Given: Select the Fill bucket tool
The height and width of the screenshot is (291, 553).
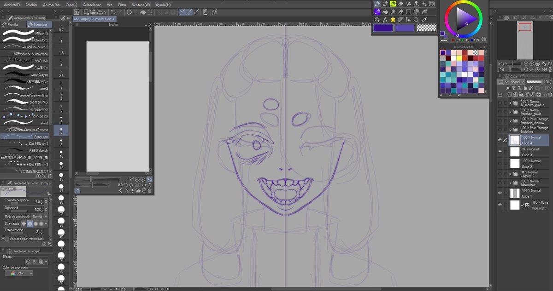Looking at the screenshot, I should (x=385, y=11).
